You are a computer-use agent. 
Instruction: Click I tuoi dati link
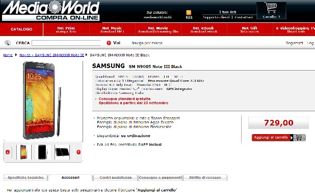(228, 12)
